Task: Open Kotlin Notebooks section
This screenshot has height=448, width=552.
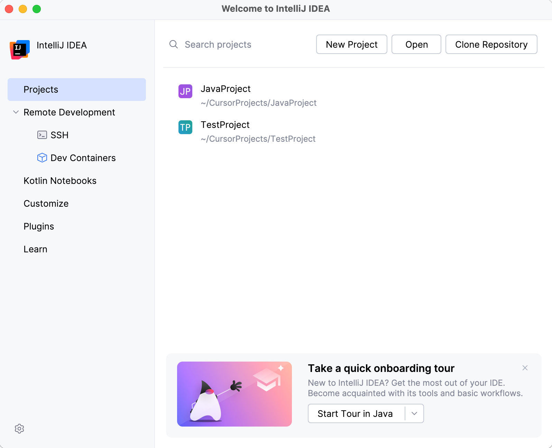Action: tap(60, 181)
